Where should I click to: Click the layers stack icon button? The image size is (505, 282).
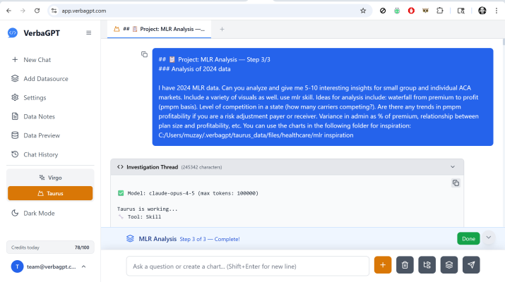(x=448, y=265)
